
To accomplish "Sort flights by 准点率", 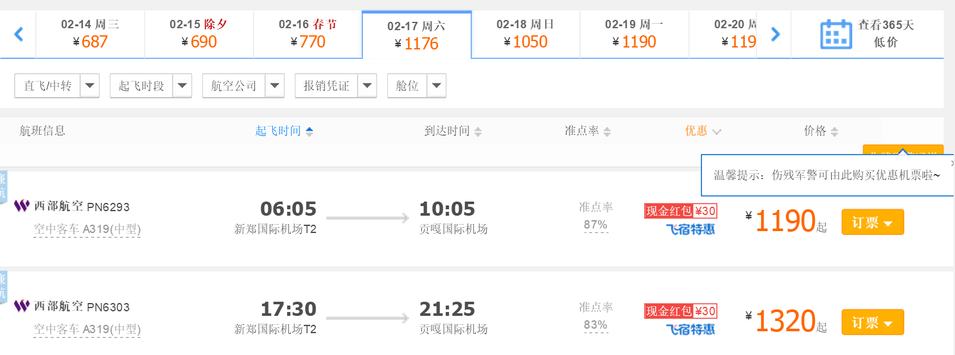I will (x=588, y=131).
